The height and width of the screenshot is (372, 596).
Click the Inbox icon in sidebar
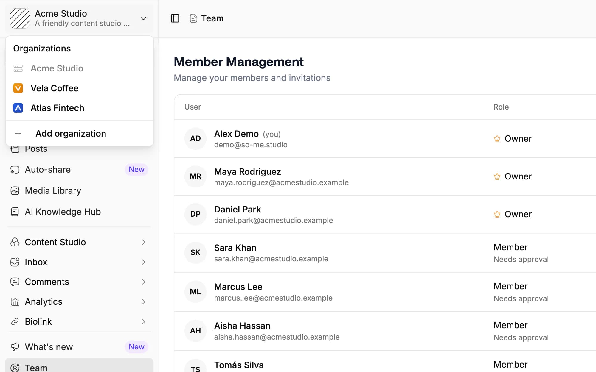pos(15,262)
